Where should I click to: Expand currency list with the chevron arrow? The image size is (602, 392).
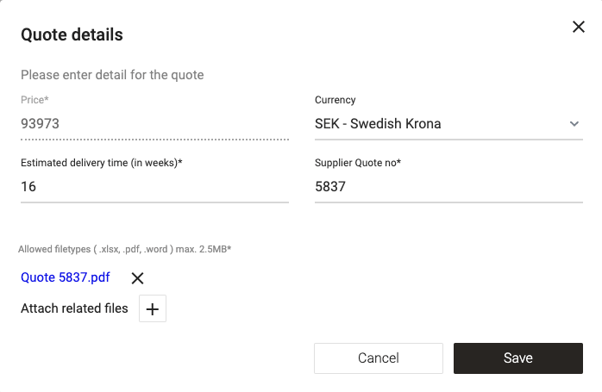tap(574, 124)
